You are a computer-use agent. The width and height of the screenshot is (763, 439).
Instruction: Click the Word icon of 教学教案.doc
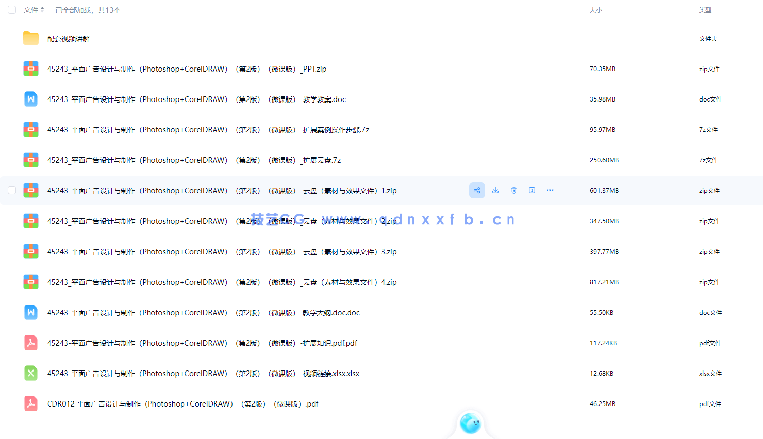[31, 99]
